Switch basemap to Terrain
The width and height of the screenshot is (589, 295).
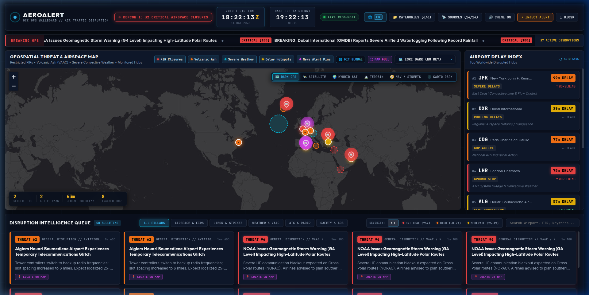pos(374,77)
